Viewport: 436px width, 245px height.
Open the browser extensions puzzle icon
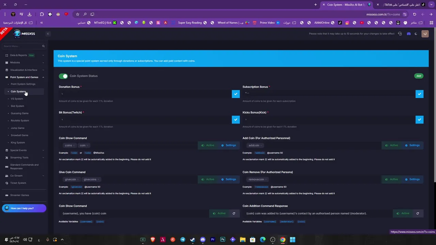[42, 14]
